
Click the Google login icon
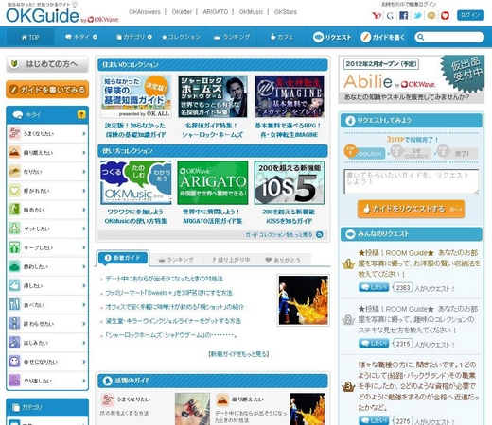click(x=390, y=15)
